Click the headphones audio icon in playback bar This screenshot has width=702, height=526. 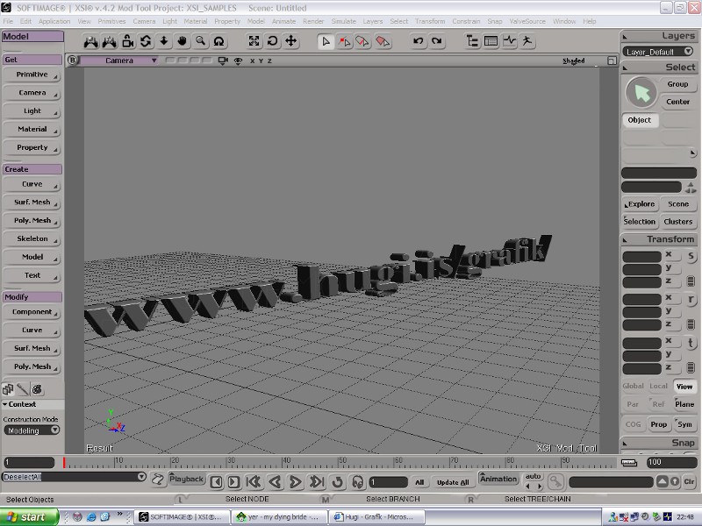coord(357,481)
